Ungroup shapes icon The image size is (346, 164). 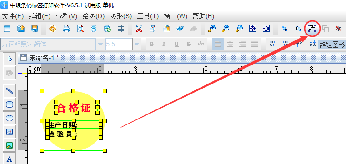325,29
